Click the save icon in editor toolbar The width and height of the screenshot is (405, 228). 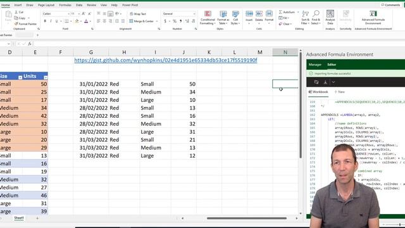(x=316, y=82)
